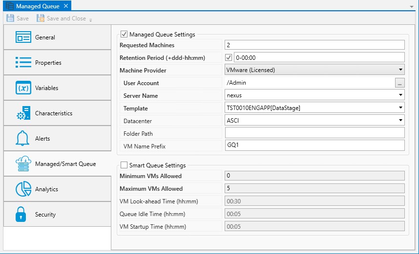
Task: Toggle the Retention Period checkbox
Action: 229,57
